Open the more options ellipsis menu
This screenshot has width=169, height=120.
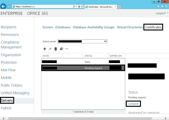coord(67,49)
